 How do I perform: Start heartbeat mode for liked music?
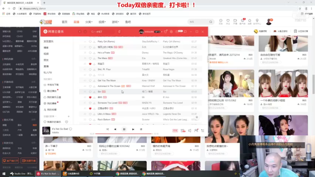tap(67, 122)
